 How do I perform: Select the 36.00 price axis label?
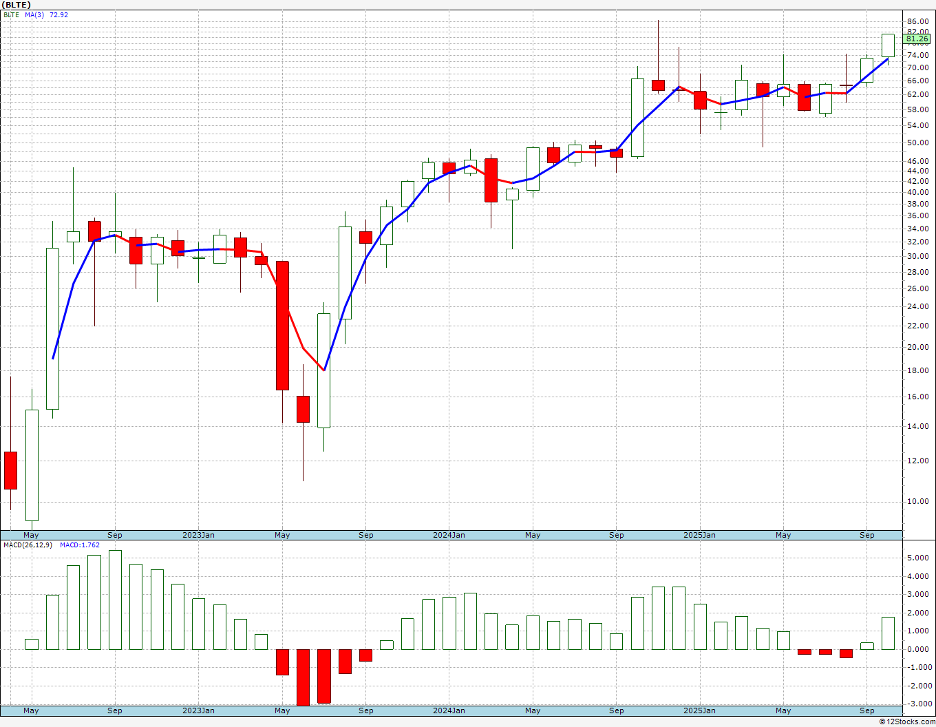point(917,215)
